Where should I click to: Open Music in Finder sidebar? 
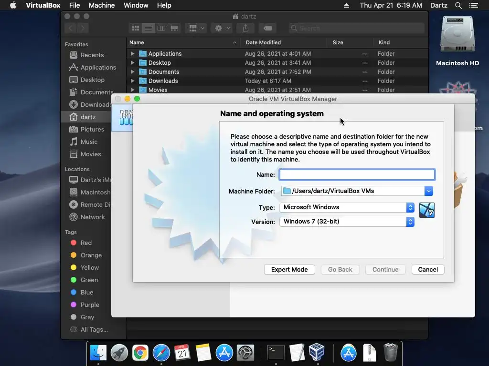(x=84, y=142)
